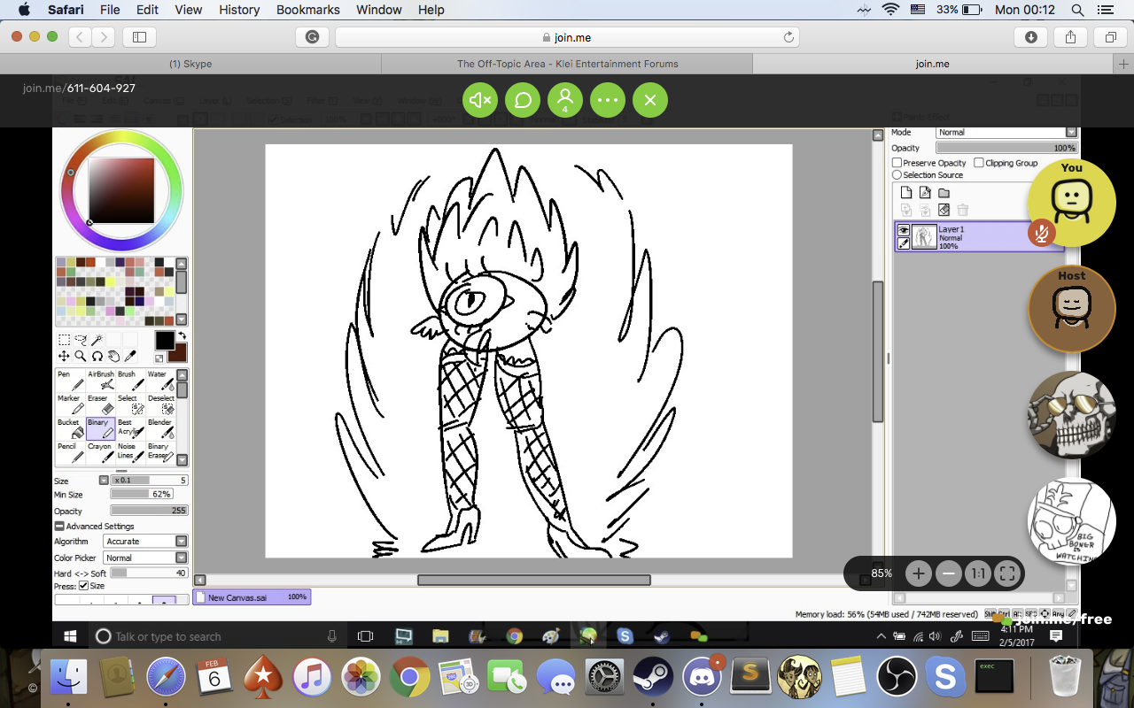1134x708 pixels.
Task: Check the Clipping Group option
Action: (979, 163)
